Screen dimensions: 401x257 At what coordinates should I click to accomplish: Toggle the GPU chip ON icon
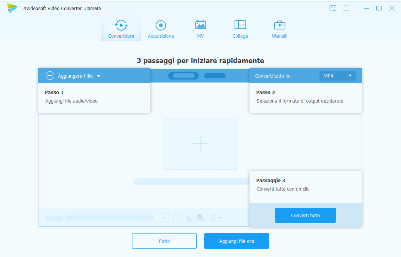[x=200, y=218]
